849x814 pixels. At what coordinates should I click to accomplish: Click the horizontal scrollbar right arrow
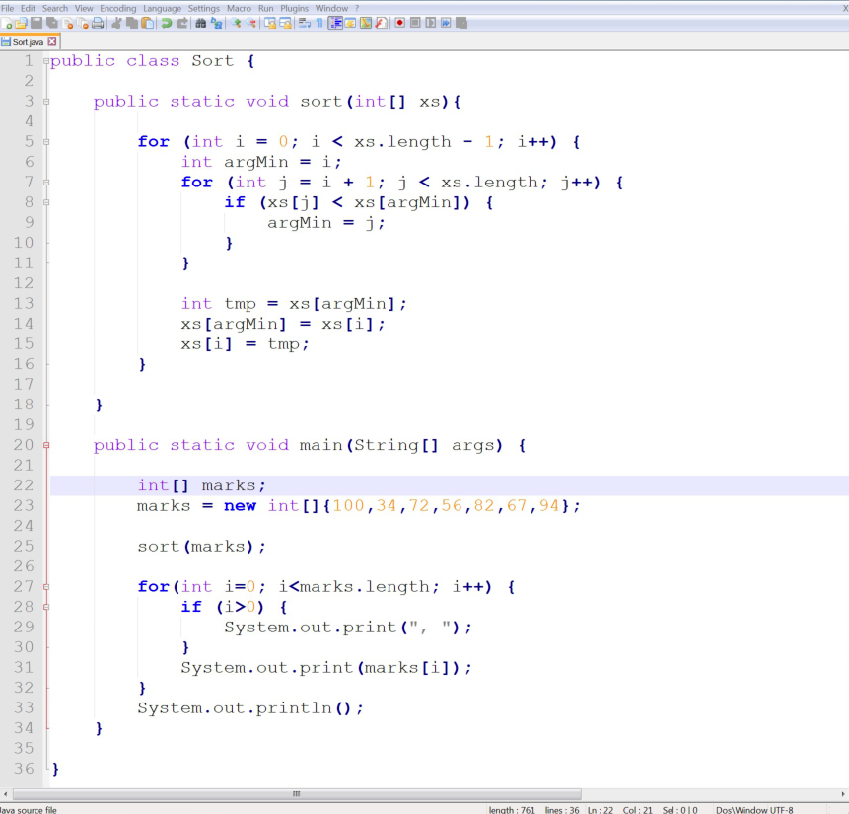tap(843, 794)
